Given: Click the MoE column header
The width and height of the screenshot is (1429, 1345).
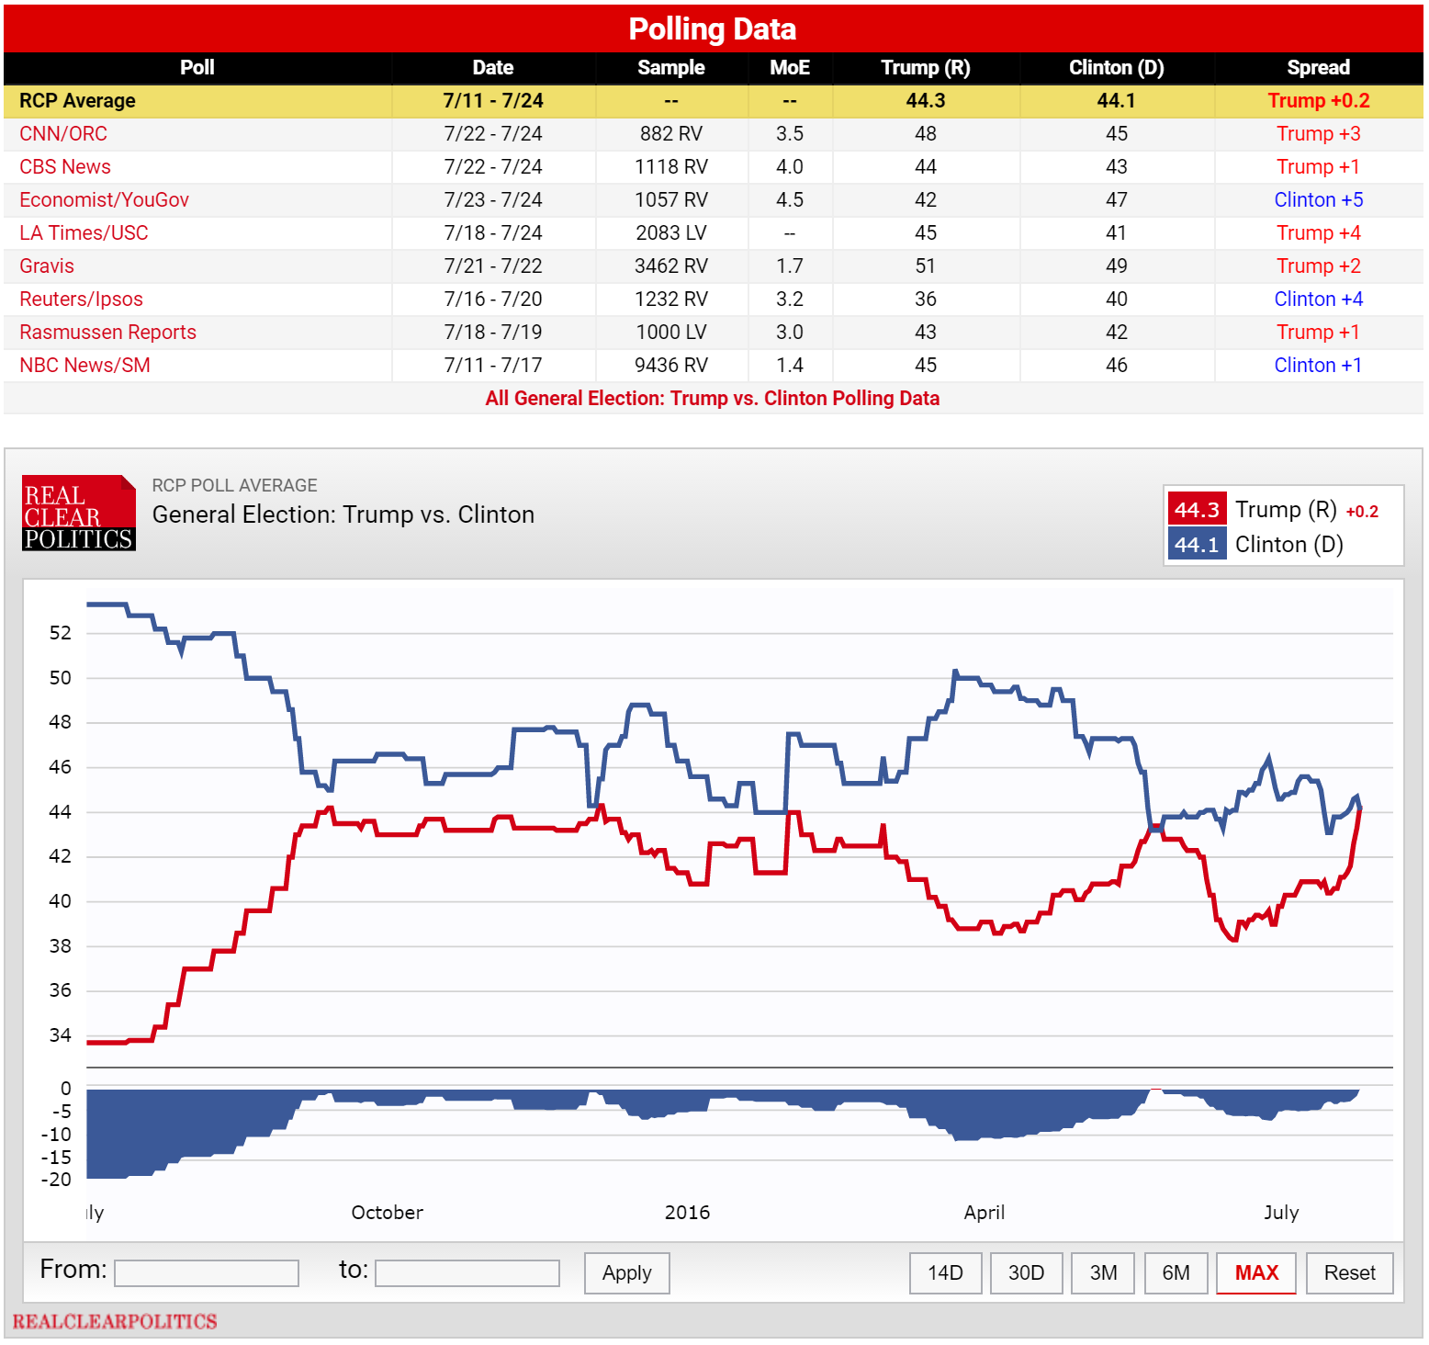Looking at the screenshot, I should [x=790, y=68].
